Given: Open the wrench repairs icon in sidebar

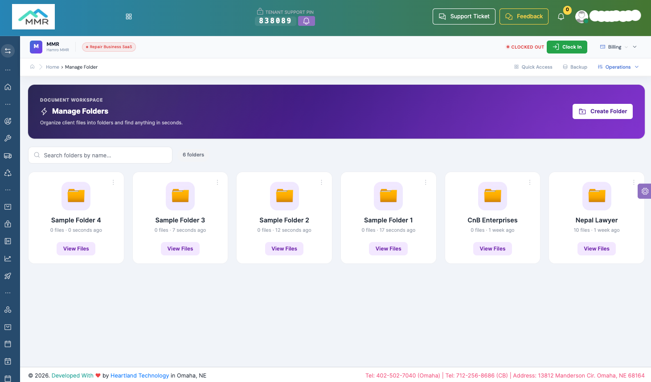Looking at the screenshot, I should [8, 138].
